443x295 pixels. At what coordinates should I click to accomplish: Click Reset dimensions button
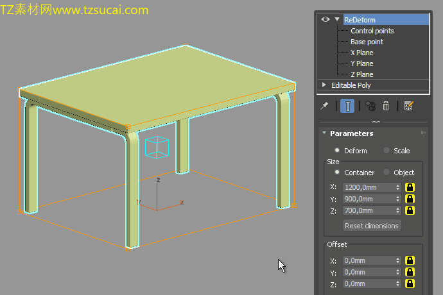coord(372,226)
